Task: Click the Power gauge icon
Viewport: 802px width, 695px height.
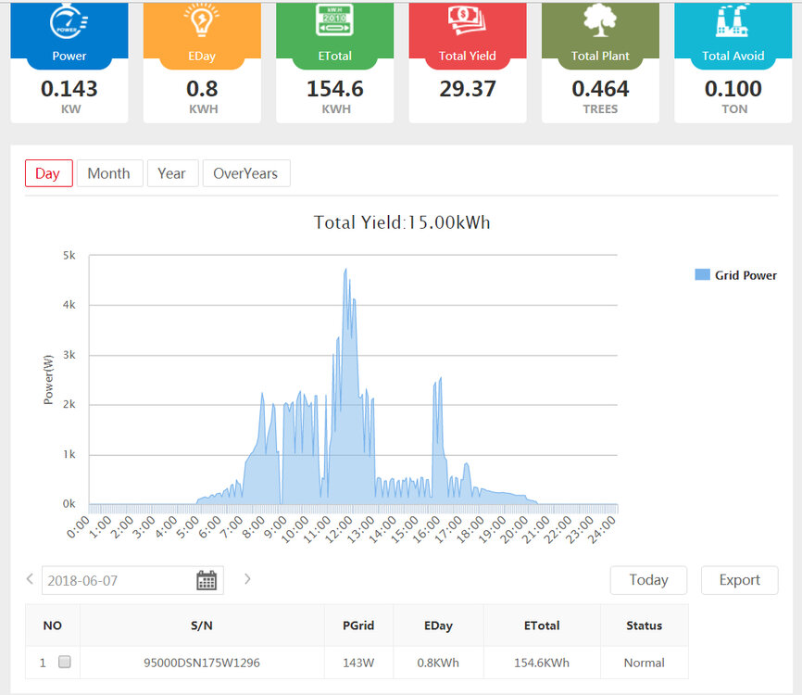Action: tap(69, 22)
